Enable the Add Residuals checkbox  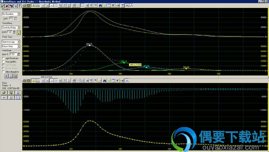coord(3,58)
